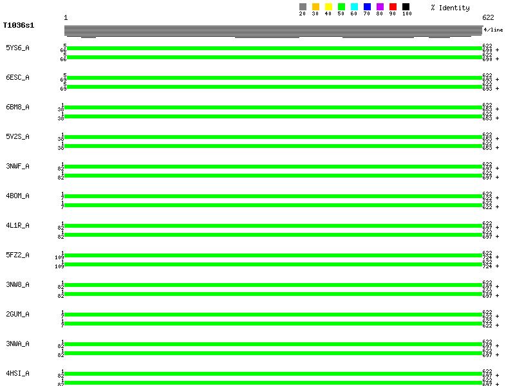Click the 5V2S_A hit label
The image size is (515, 386).
17,136
